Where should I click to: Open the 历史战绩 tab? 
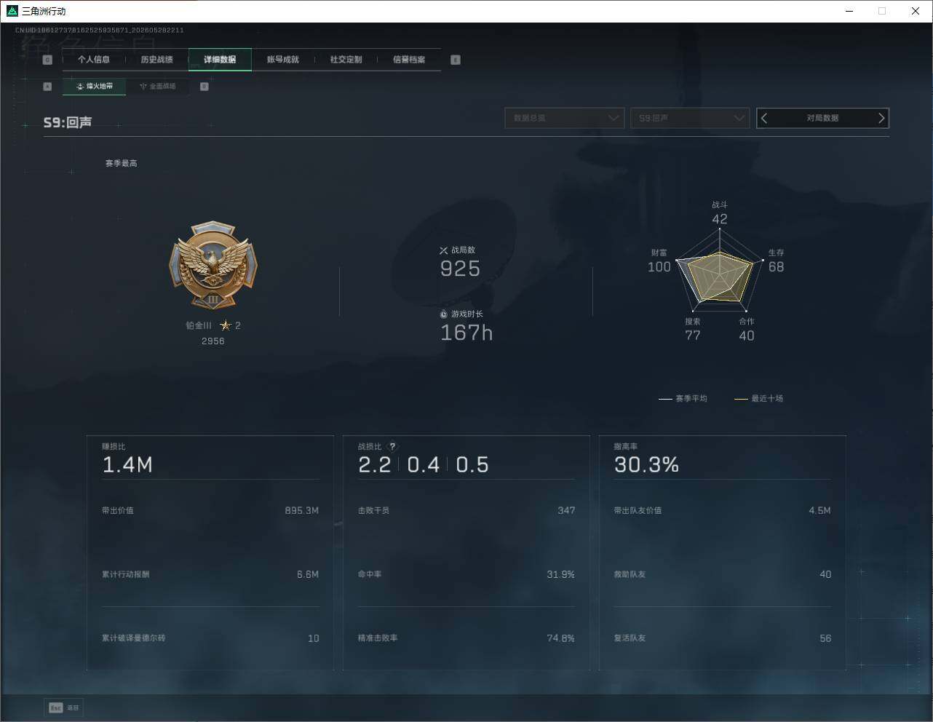point(156,60)
